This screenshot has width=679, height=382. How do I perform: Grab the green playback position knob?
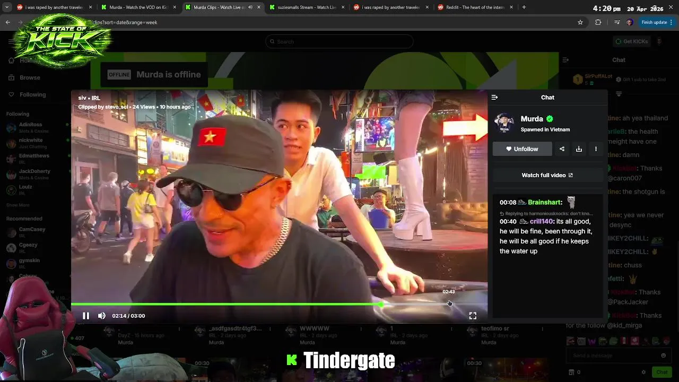pos(381,304)
